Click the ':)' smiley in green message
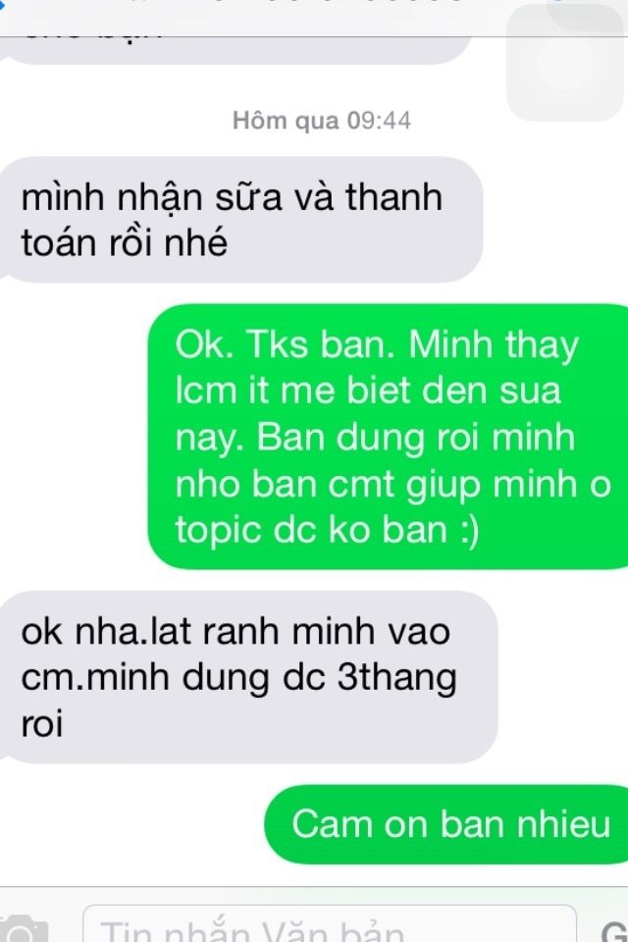This screenshot has width=628, height=942. tap(466, 531)
